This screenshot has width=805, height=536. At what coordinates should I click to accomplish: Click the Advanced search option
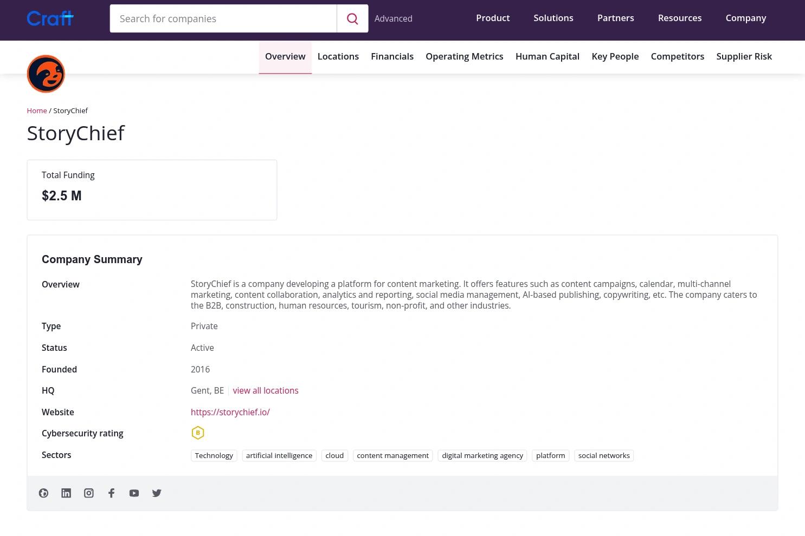393,18
